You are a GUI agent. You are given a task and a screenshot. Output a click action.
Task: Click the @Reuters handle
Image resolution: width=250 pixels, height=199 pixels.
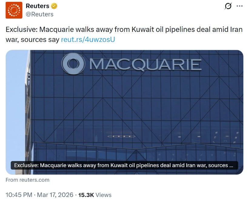39,14
